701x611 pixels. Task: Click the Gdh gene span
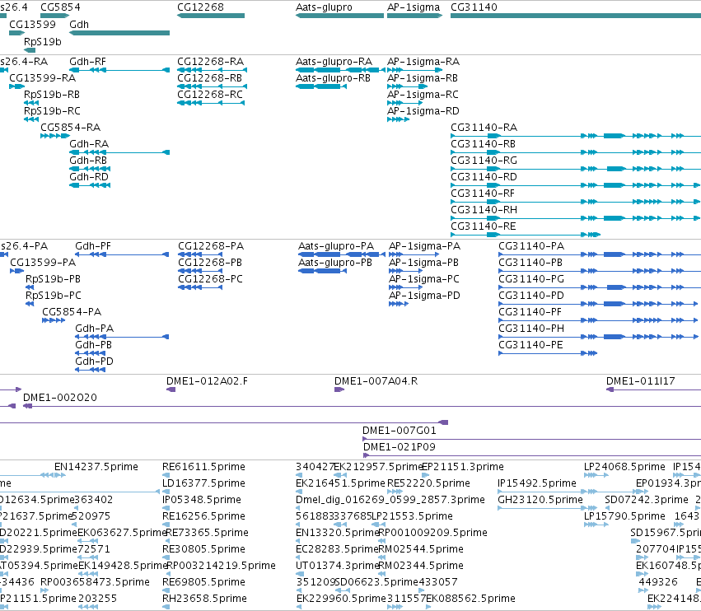tap(119, 33)
